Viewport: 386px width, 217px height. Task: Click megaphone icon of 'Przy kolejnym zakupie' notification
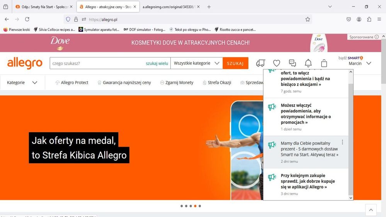pyautogui.click(x=272, y=177)
